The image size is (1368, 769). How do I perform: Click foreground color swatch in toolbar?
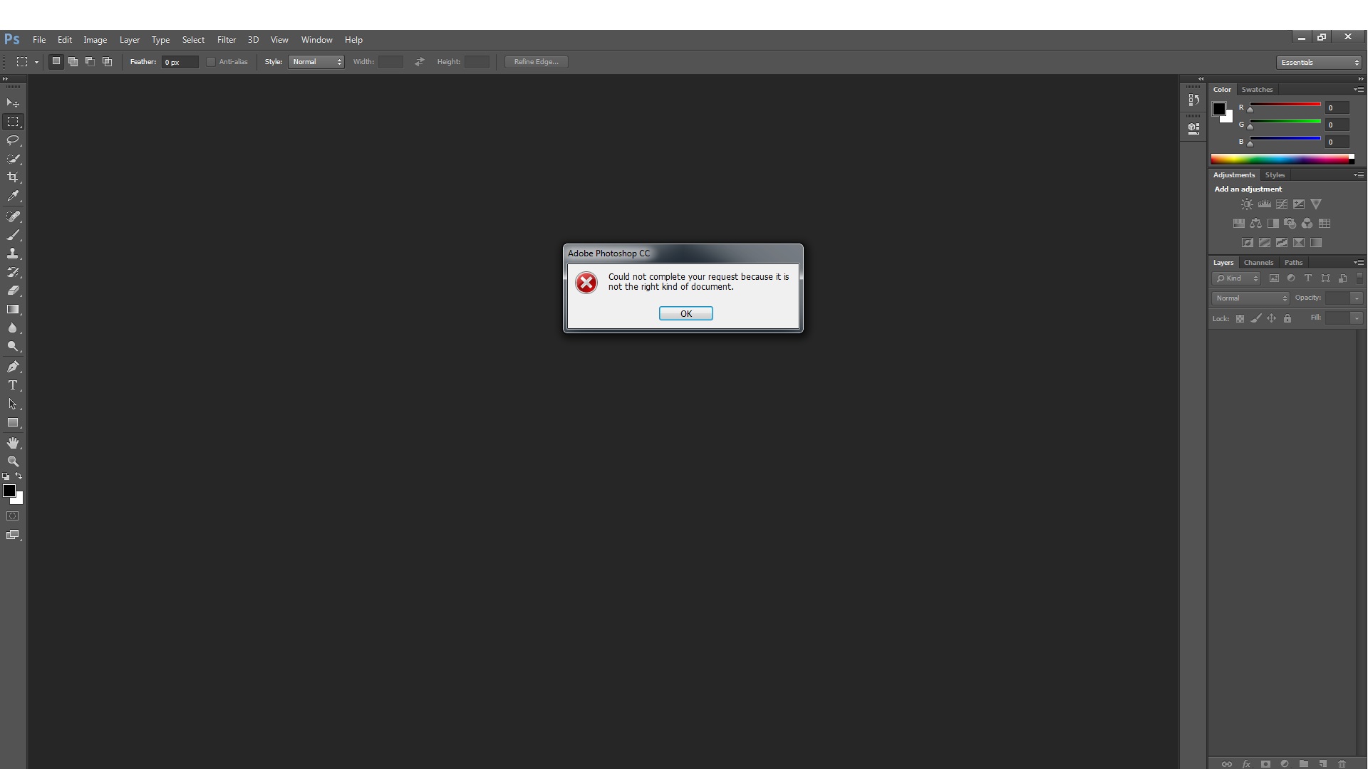click(x=9, y=491)
